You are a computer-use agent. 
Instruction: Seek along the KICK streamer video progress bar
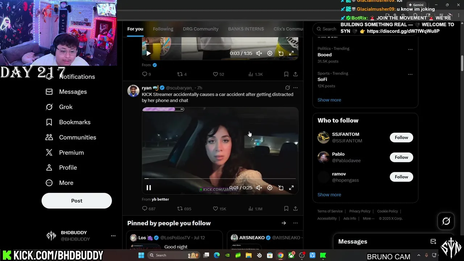220,179
